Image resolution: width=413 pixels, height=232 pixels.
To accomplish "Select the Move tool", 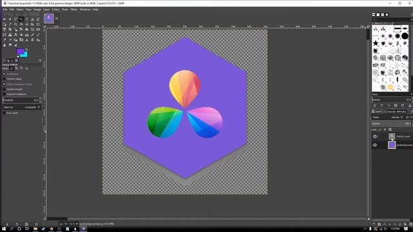I will [x=26, y=24].
